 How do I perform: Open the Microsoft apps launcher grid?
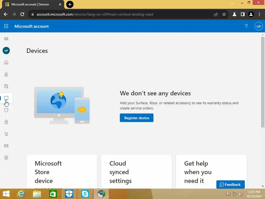click(x=6, y=26)
